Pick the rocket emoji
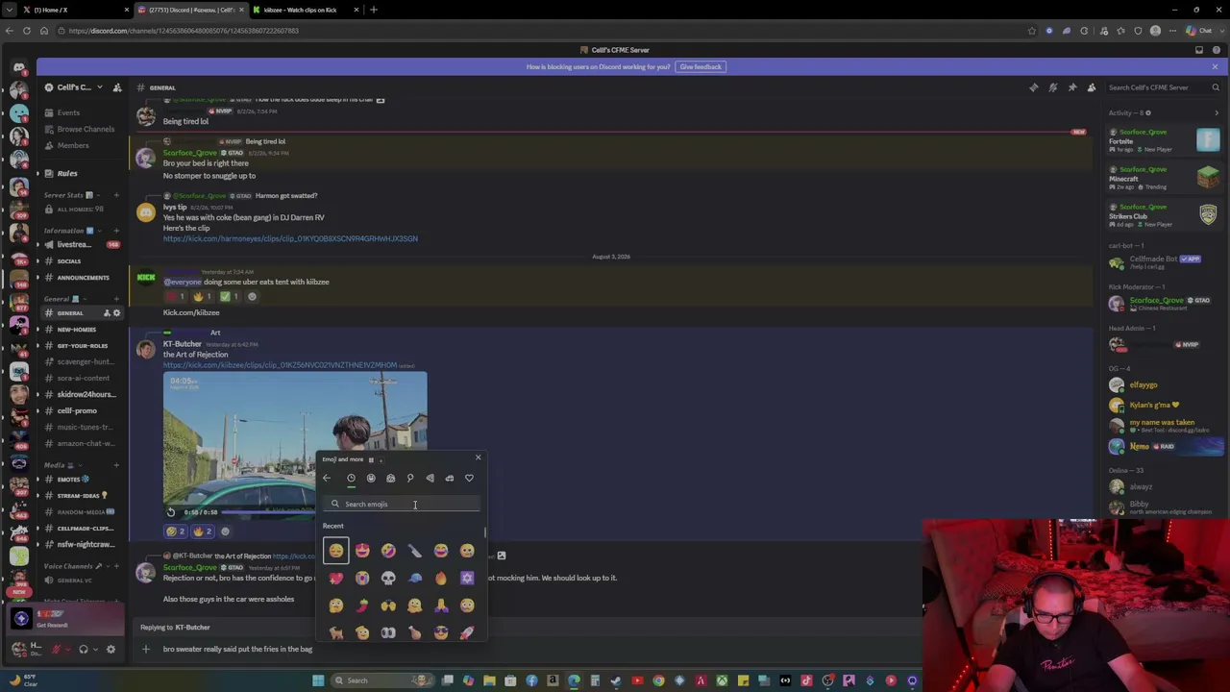1230x692 pixels. (x=467, y=632)
